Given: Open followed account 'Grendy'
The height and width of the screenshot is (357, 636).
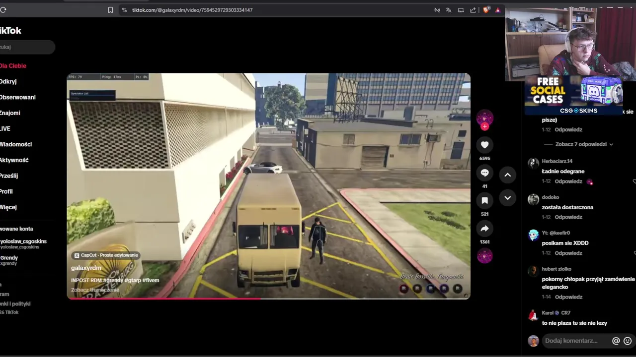Looking at the screenshot, I should click(x=9, y=260).
